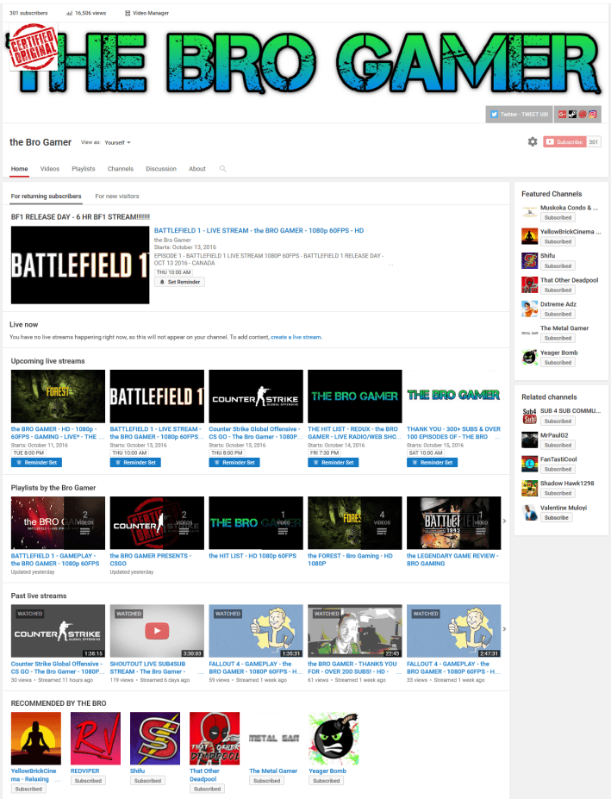
Task: Click Twitter TWEET US banner link
Action: click(520, 114)
